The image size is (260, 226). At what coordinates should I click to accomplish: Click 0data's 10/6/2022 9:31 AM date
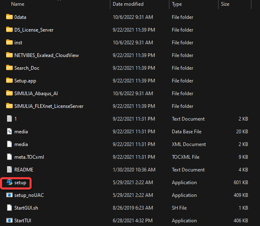click(133, 17)
